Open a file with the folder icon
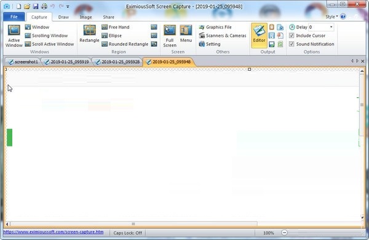Image resolution: width=369 pixels, height=240 pixels. coord(27,6)
